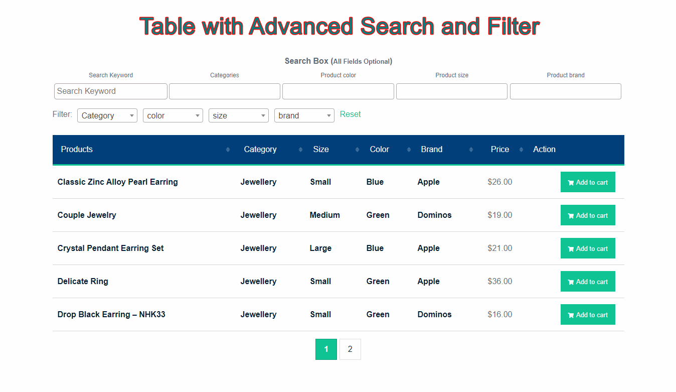Sort table by the Products column icon
The image size is (676, 392).
[x=228, y=150]
